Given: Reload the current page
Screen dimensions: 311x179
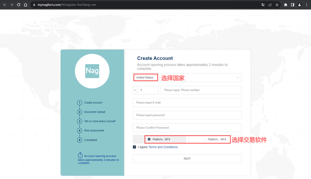Looking at the screenshot, I should click(19, 5).
